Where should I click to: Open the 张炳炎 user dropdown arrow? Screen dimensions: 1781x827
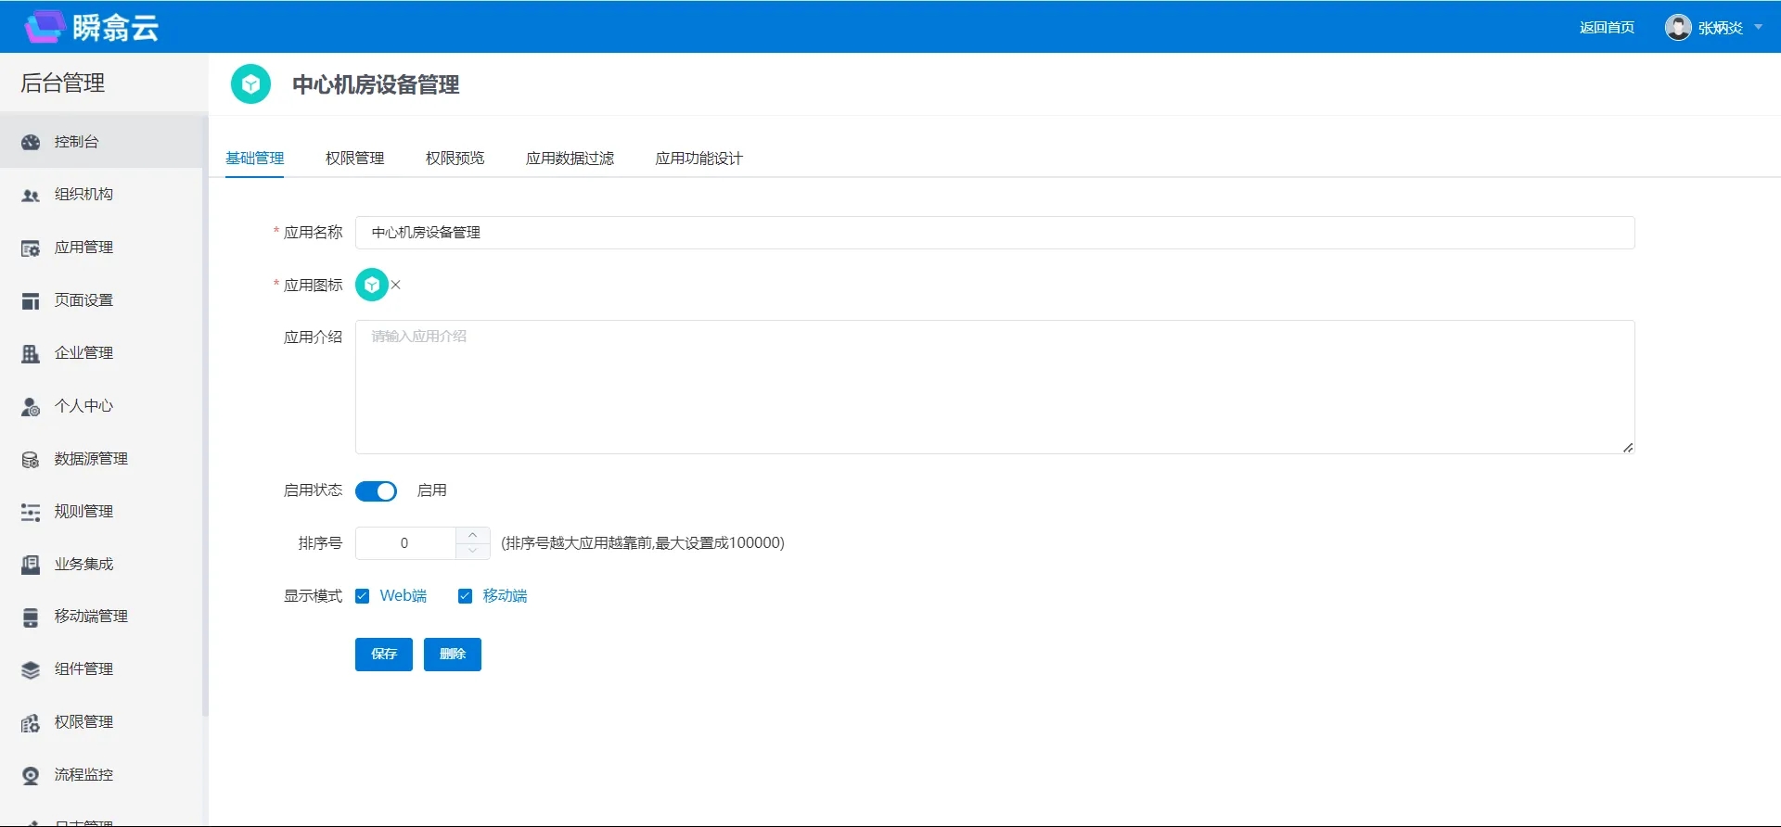click(x=1758, y=27)
